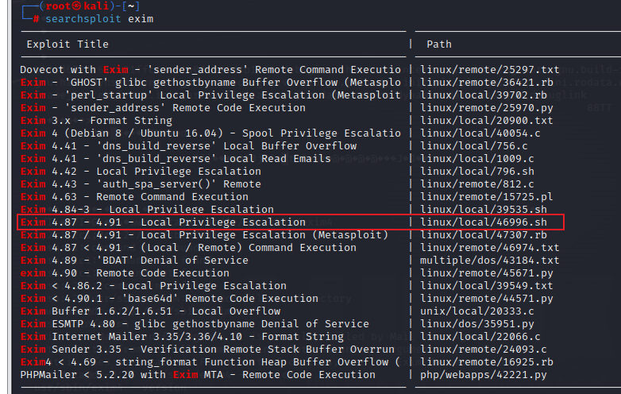Click the 'Path' column header
The height and width of the screenshot is (394, 621).
point(439,44)
